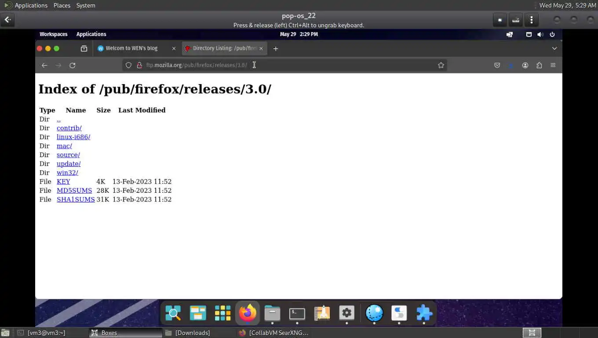Go back with Firefox back arrow
The height and width of the screenshot is (338, 598).
[44, 65]
